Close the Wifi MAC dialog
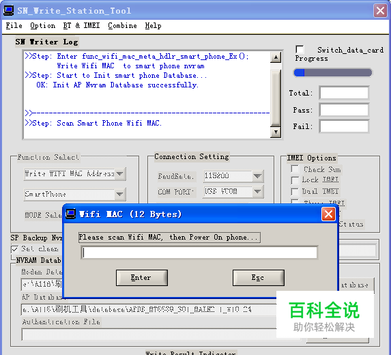 [328, 214]
